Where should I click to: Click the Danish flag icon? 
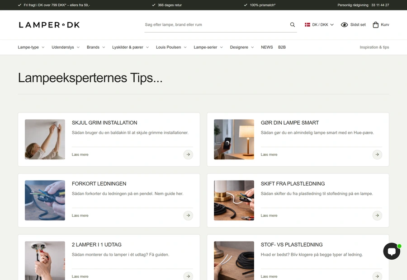308,25
